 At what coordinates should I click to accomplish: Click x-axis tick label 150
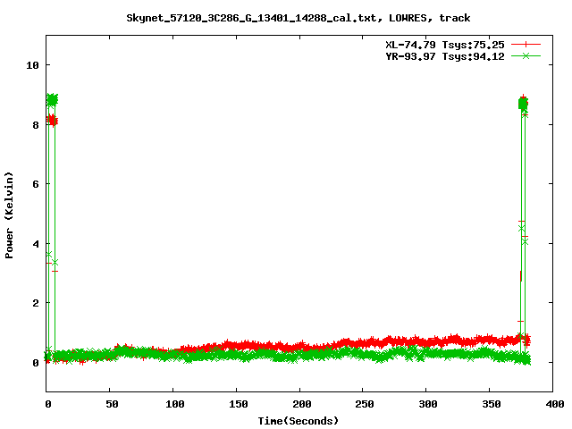[x=239, y=404]
